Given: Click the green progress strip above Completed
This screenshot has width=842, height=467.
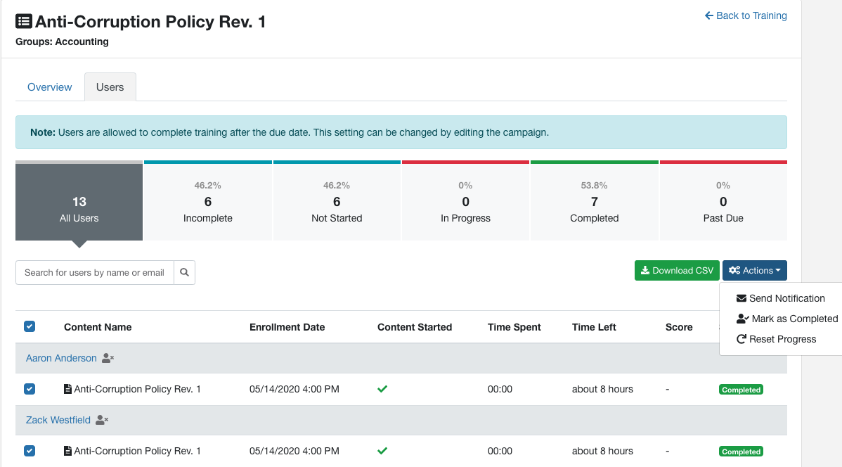Looking at the screenshot, I should pos(594,162).
